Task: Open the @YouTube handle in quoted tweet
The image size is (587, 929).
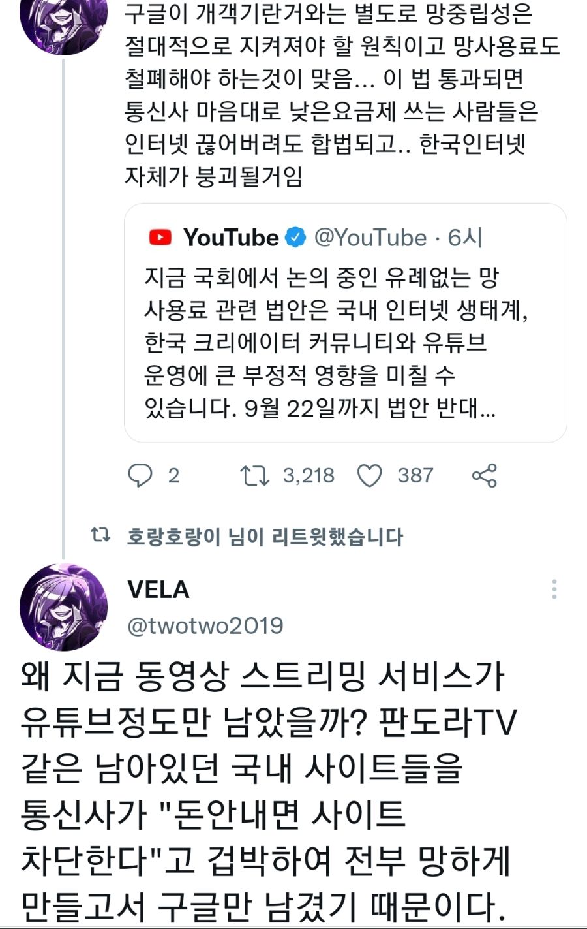Action: pos(370,238)
